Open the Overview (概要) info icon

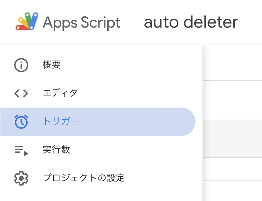(21, 65)
